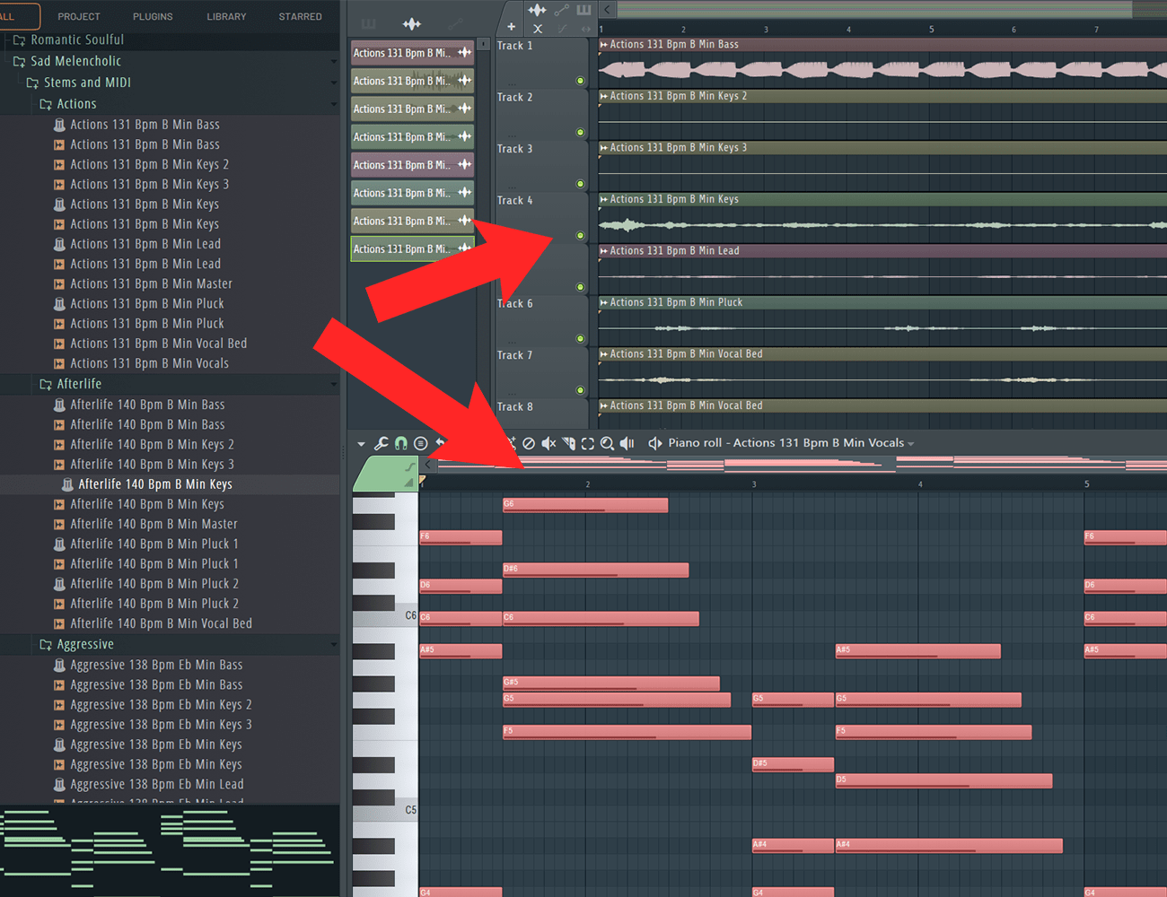This screenshot has width=1167, height=897.
Task: Click the select tool in piano roll toolbar
Action: pos(588,443)
